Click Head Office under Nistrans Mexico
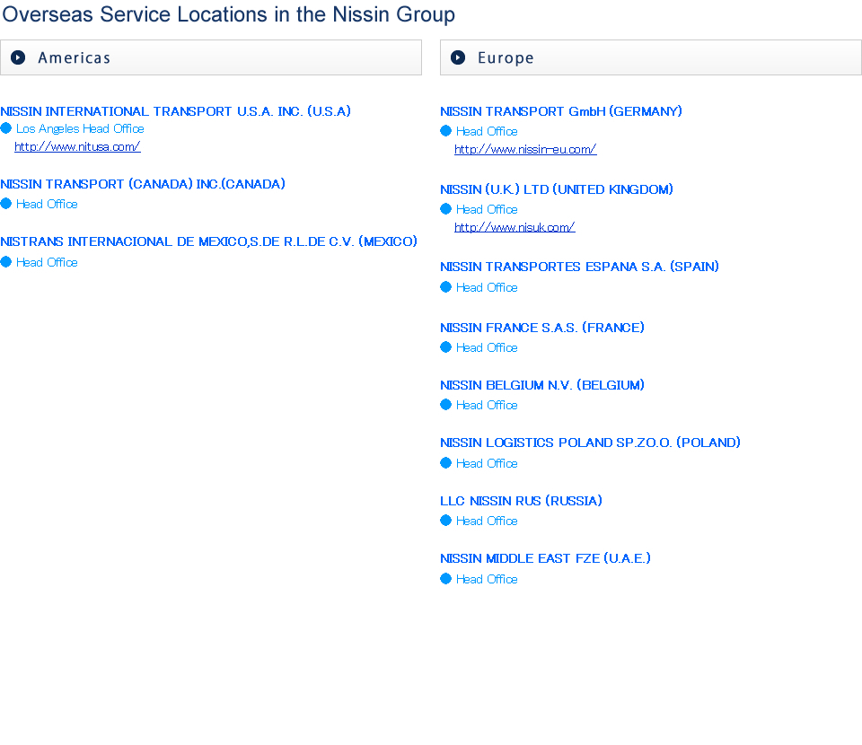This screenshot has width=862, height=745. pyautogui.click(x=47, y=263)
